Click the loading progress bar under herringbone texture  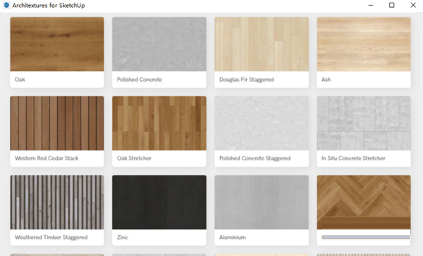(x=366, y=237)
